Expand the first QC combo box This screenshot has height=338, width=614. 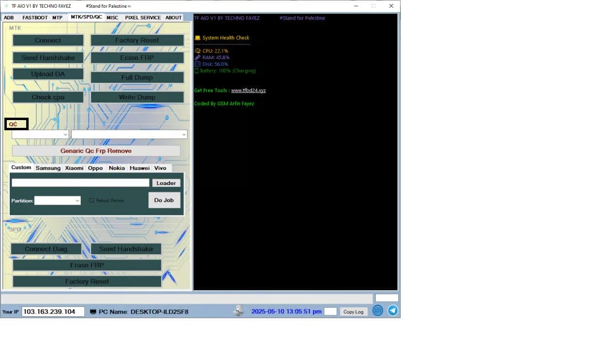tap(40, 134)
